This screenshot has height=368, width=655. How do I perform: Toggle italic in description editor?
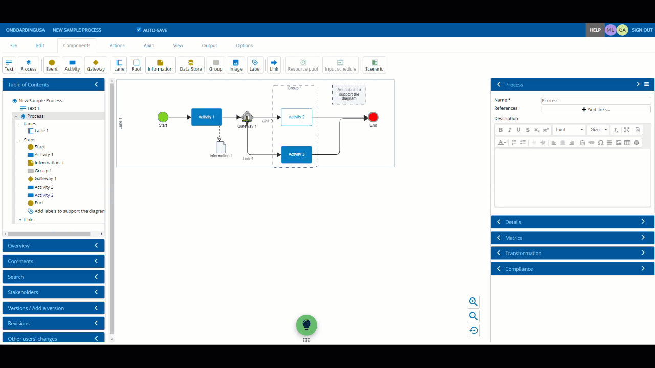(x=510, y=130)
